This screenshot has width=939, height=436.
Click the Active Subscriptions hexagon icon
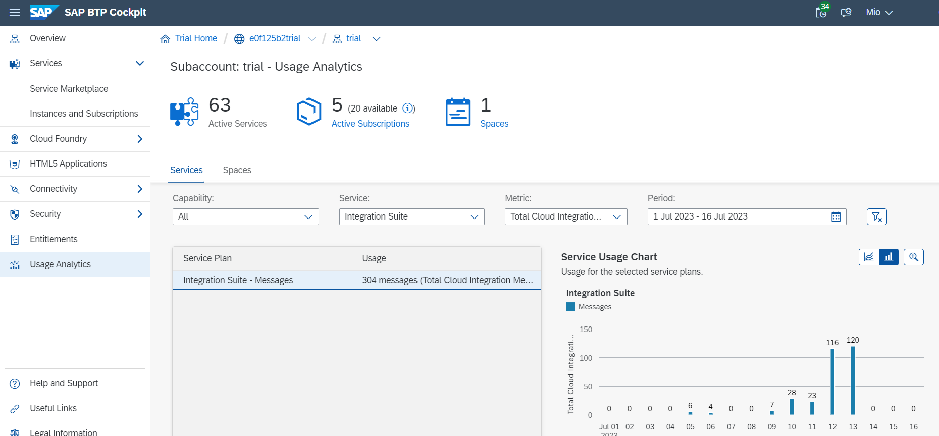coord(309,112)
